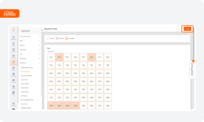Viewport: 204px width, 122px height.
Task: Open Village Market Kiosk placement
Action: (27, 67)
